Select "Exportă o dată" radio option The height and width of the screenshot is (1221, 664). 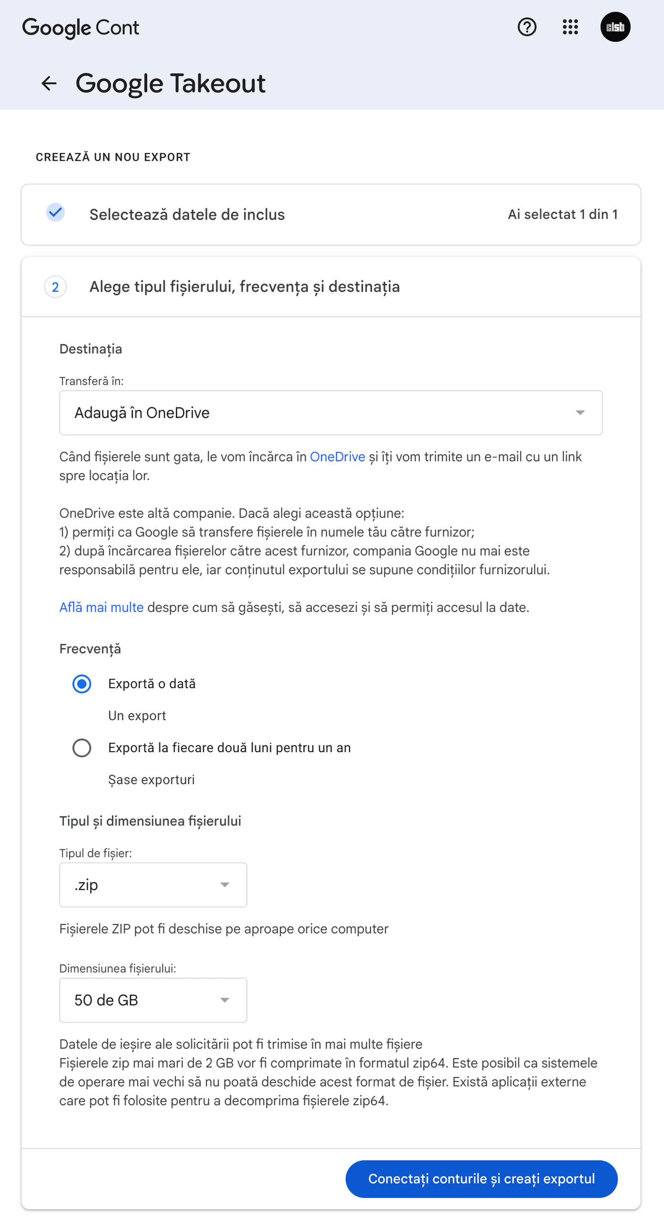[82, 684]
